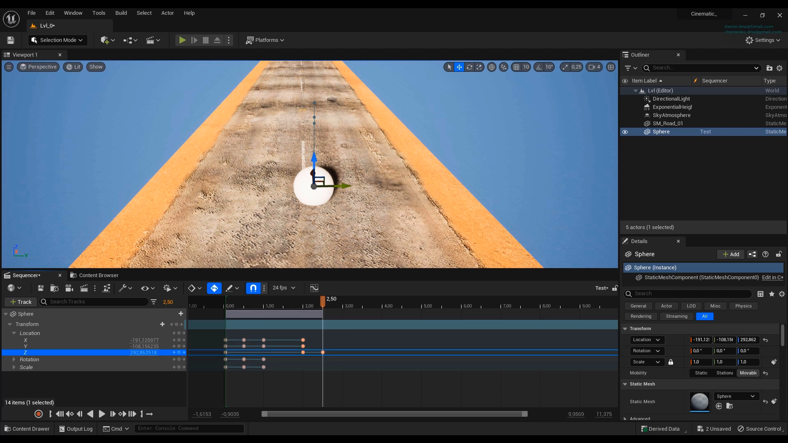
Task: Open the Curve Editor icon in Sequencer toolbar
Action: [x=314, y=288]
